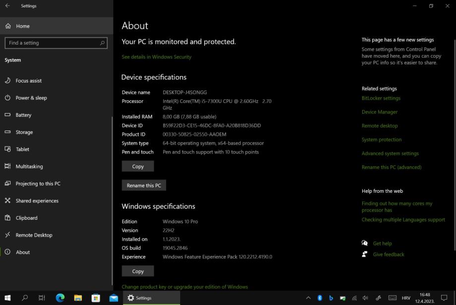The height and width of the screenshot is (305, 456).
Task: Go to Battery settings
Action: tap(23, 115)
